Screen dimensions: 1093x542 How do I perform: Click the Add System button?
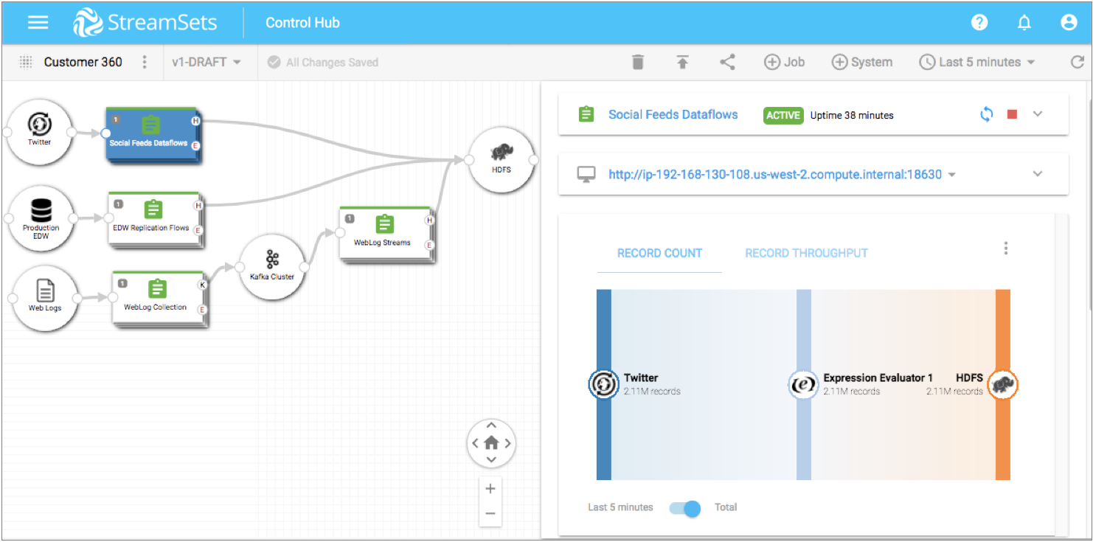click(861, 63)
